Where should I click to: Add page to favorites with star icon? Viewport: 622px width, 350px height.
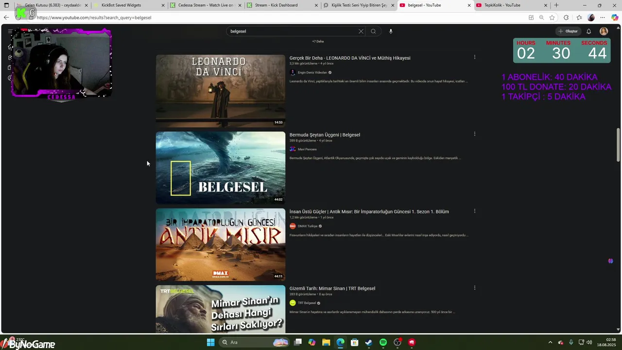coord(552,17)
